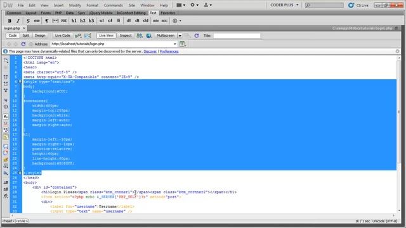
Task: Apply Italic from the Text insert bar
Action: click(x=18, y=21)
